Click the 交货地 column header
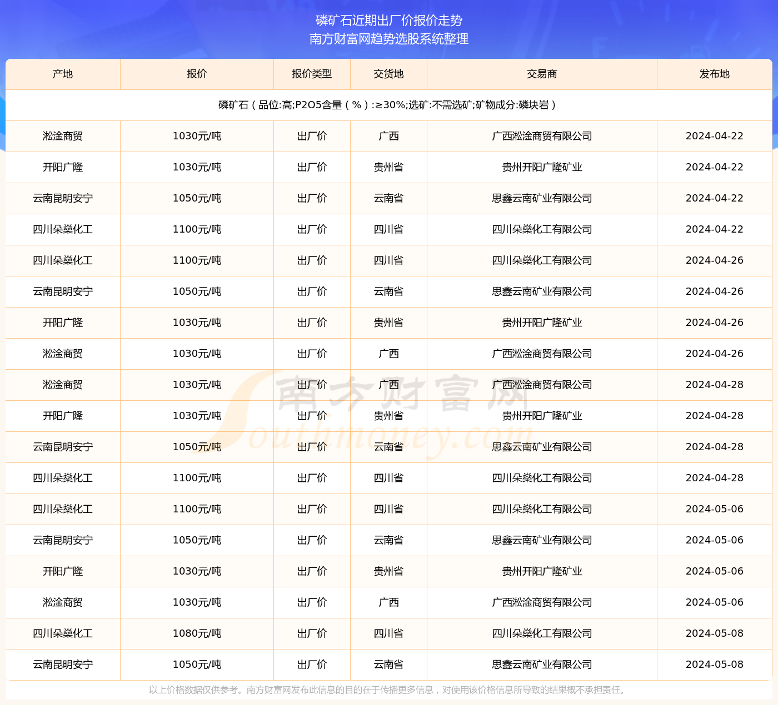Image resolution: width=778 pixels, height=705 pixels. pyautogui.click(x=388, y=74)
